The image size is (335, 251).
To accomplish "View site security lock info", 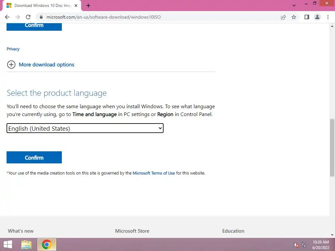I will [x=41, y=17].
